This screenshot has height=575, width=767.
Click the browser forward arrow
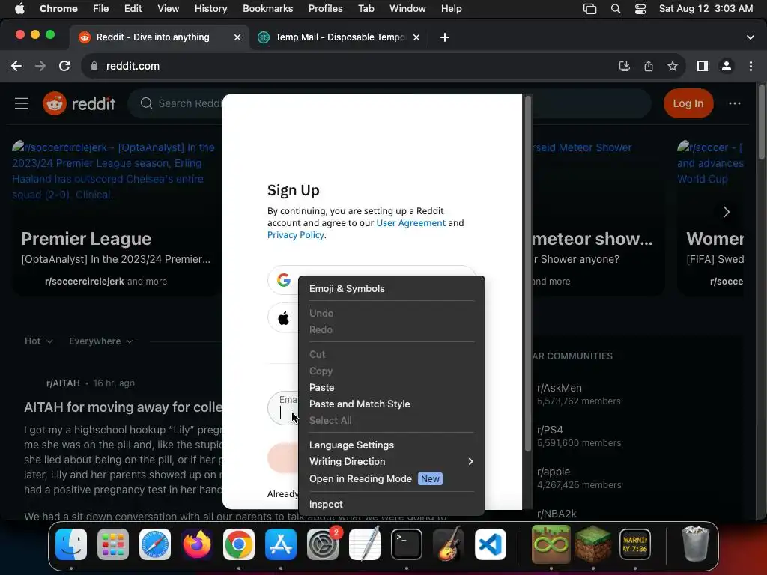pos(40,66)
